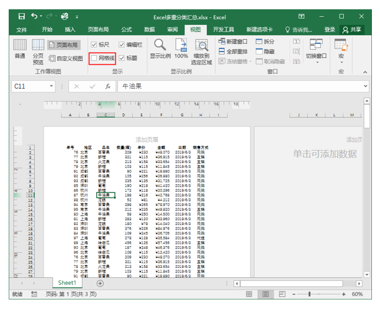
Task: Click the 告诉我 tell me lightbulb box
Action: pos(299,30)
